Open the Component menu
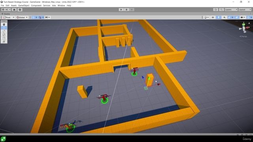Image resolution: width=253 pixels, height=142 pixels. [x=36, y=6]
